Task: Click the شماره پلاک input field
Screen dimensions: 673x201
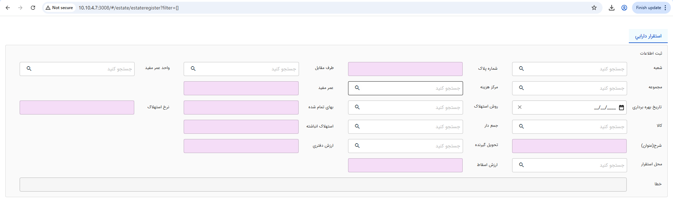Action: coord(405,69)
